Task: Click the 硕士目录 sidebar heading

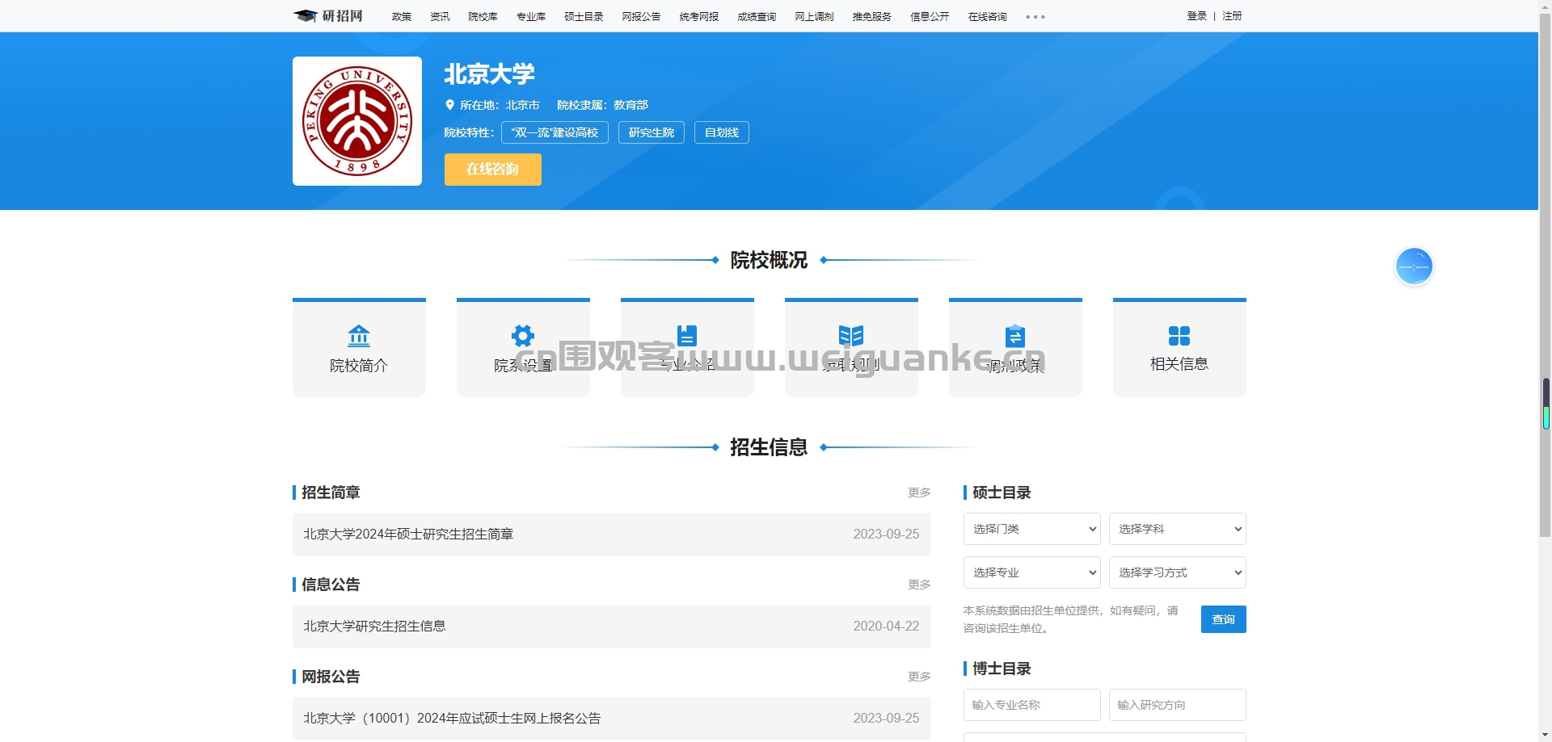Action: pos(1002,493)
